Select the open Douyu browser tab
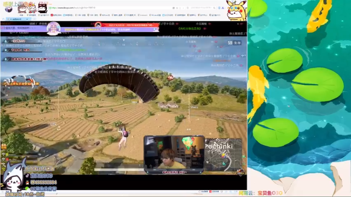Image resolution: width=351 pixels, height=197 pixels. point(18,19)
